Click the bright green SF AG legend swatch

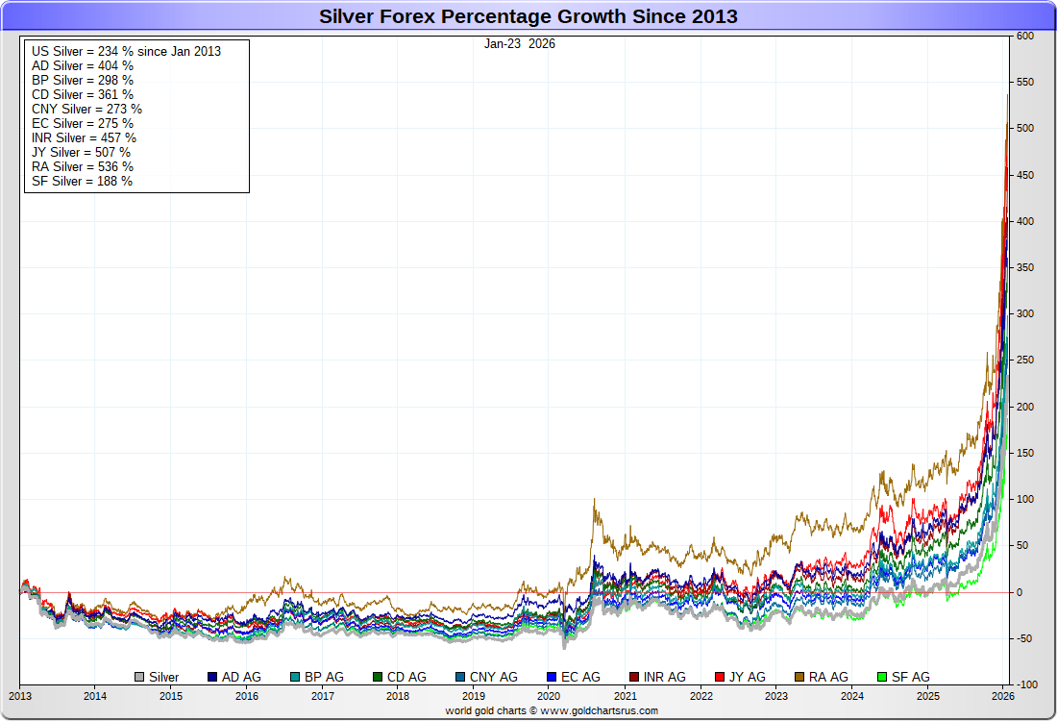click(x=882, y=678)
